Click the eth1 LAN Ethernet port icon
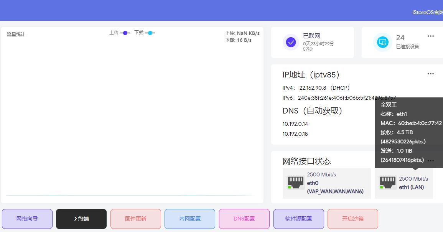 click(x=387, y=183)
